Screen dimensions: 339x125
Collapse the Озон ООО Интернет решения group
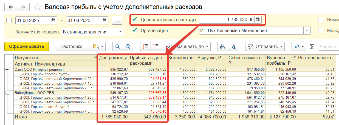click(7, 70)
